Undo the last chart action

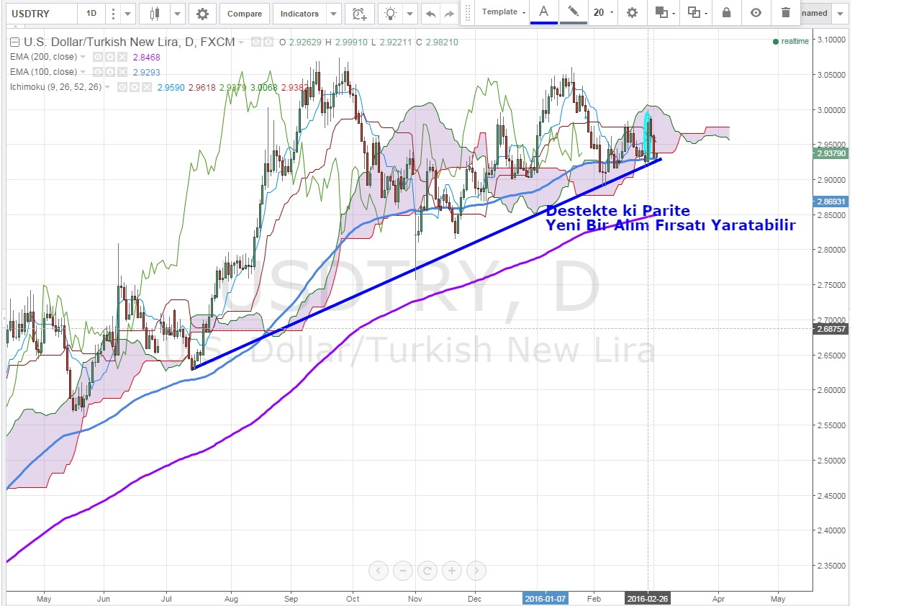click(x=430, y=14)
